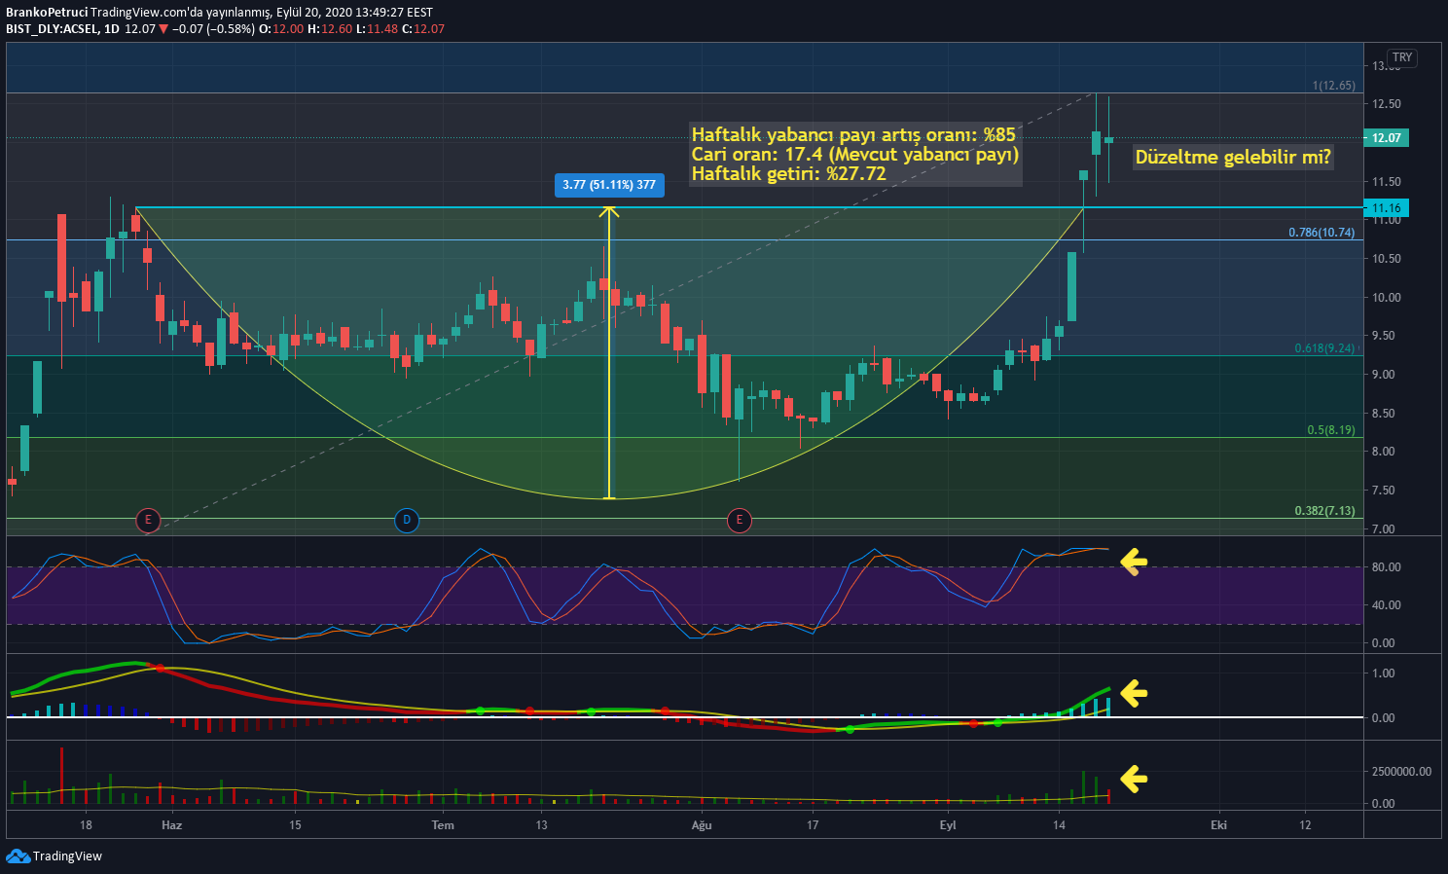This screenshot has height=874, width=1448.
Task: Click the H:12.60 high value in header
Action: pos(329,29)
